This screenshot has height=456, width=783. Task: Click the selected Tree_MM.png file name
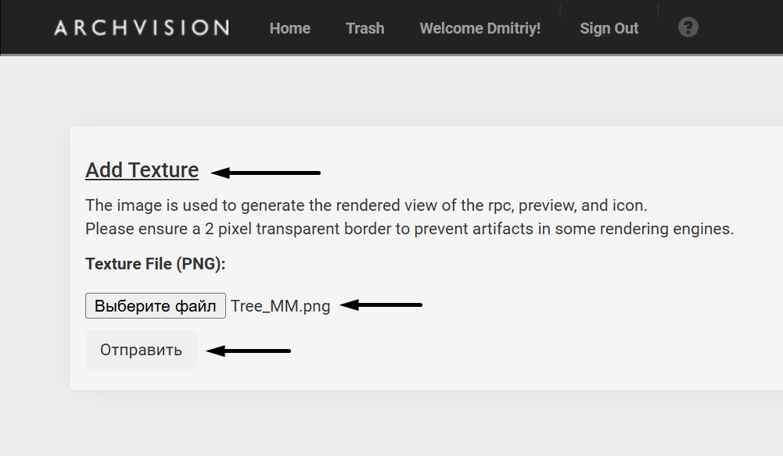(x=281, y=306)
